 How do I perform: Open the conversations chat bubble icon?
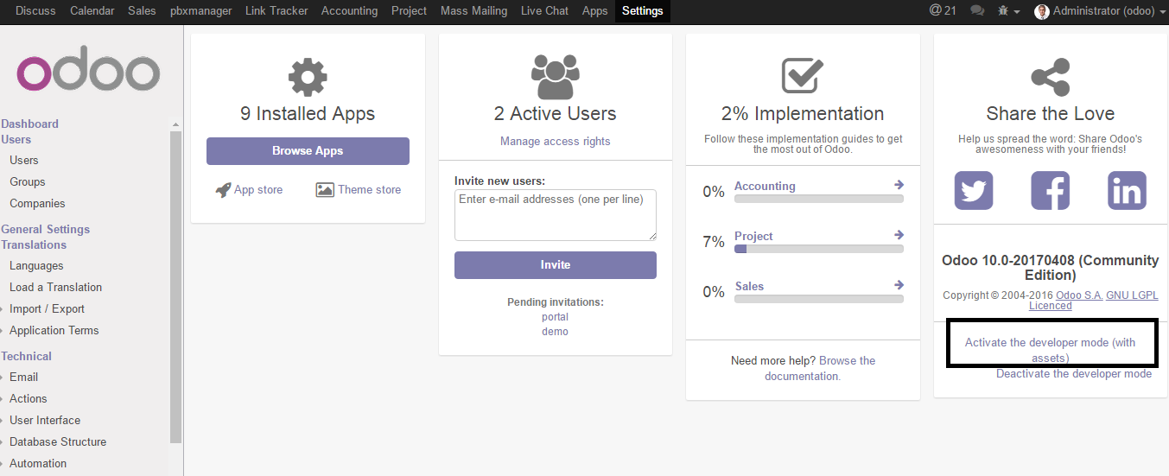point(977,11)
